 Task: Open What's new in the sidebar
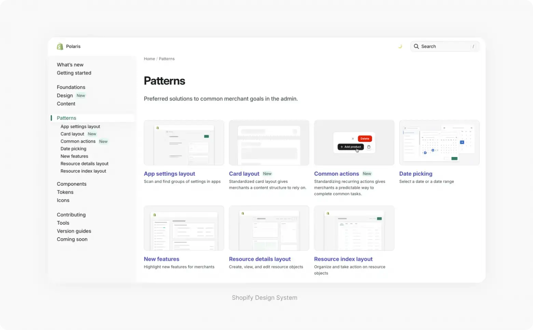point(70,65)
